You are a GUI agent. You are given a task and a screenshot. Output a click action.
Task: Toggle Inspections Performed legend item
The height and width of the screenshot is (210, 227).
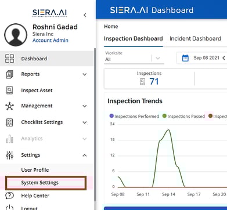(x=134, y=116)
